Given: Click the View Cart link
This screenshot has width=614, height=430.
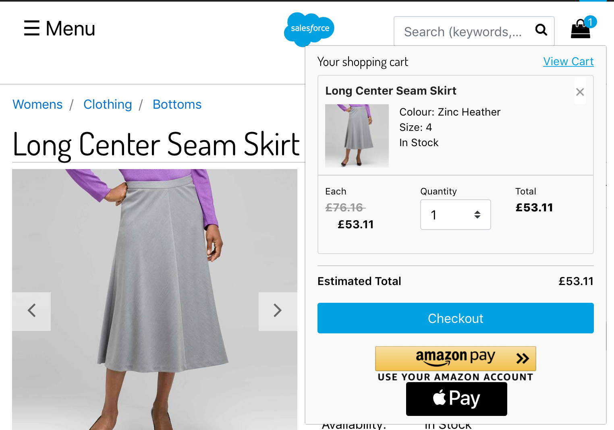Looking at the screenshot, I should tap(568, 62).
